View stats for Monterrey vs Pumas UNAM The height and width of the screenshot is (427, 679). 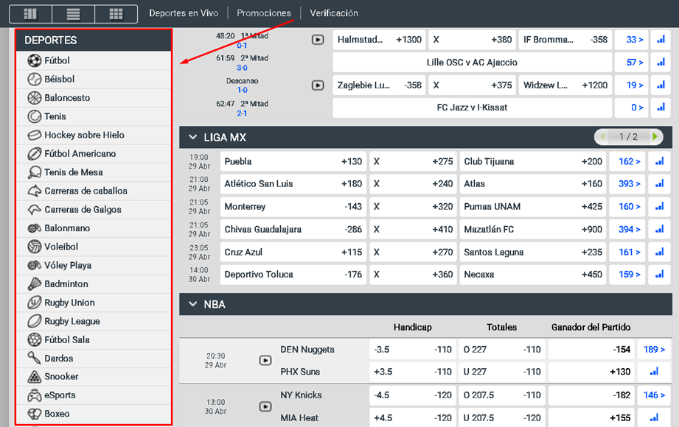[x=660, y=206]
